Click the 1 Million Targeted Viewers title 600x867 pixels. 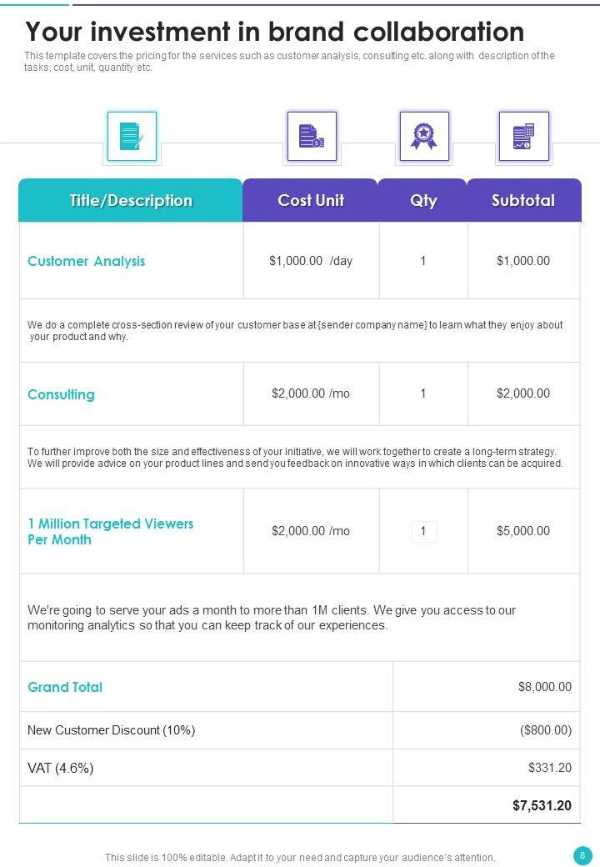pyautogui.click(x=110, y=532)
